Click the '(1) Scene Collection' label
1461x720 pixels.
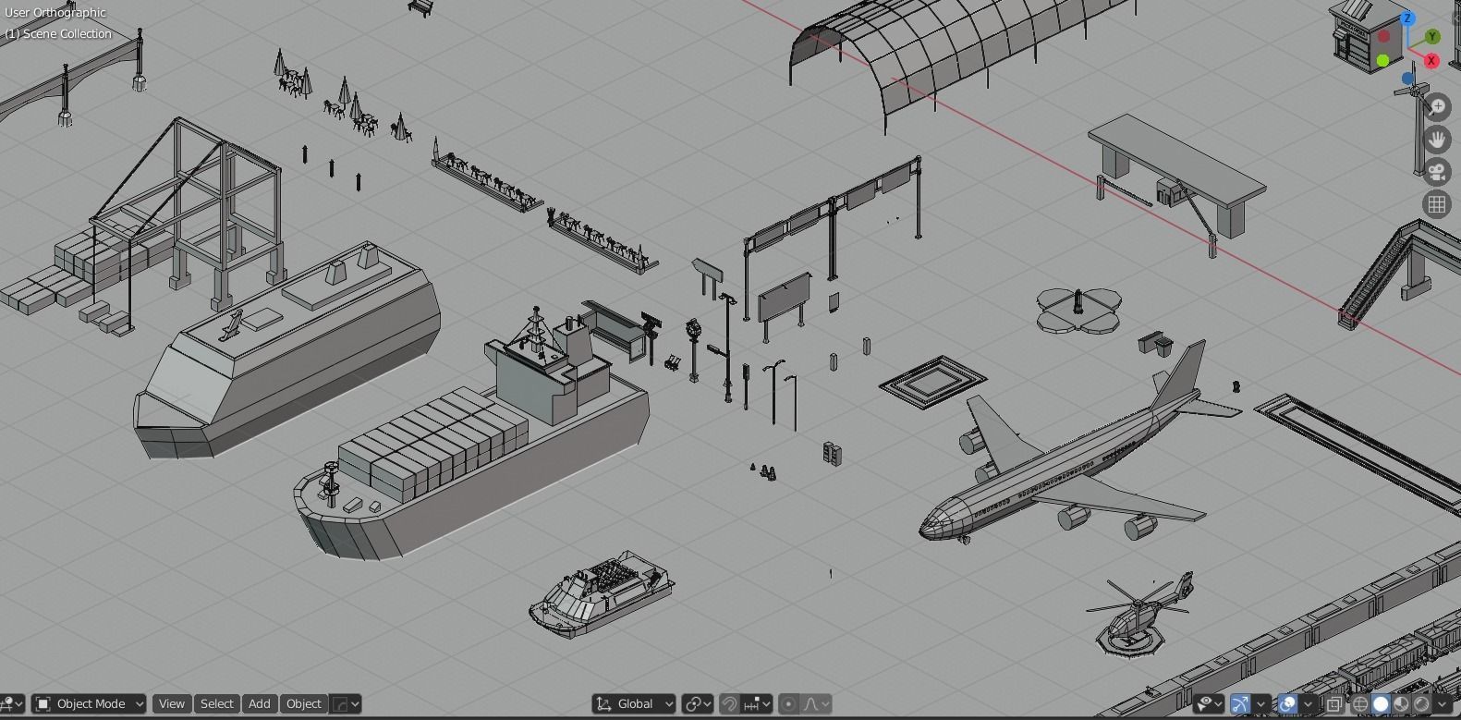click(58, 34)
